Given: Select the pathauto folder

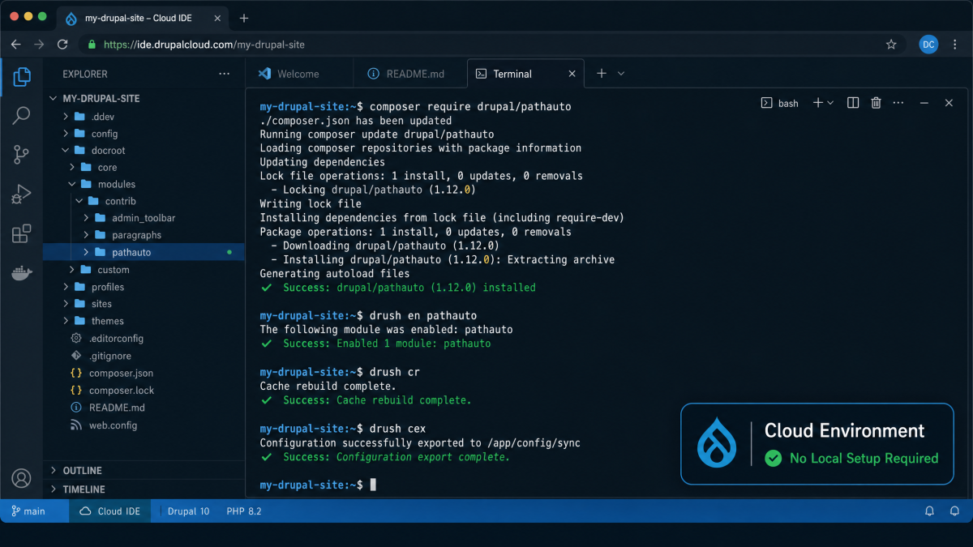Looking at the screenshot, I should pos(144,252).
